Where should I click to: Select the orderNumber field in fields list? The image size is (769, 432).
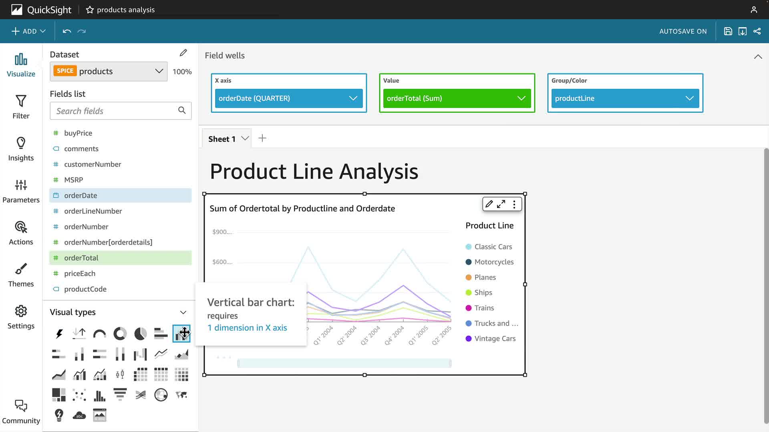(86, 227)
